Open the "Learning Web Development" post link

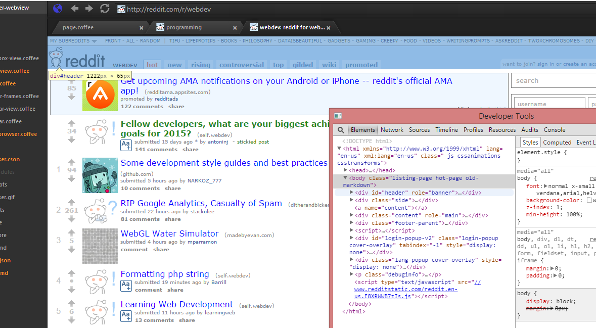point(176,304)
